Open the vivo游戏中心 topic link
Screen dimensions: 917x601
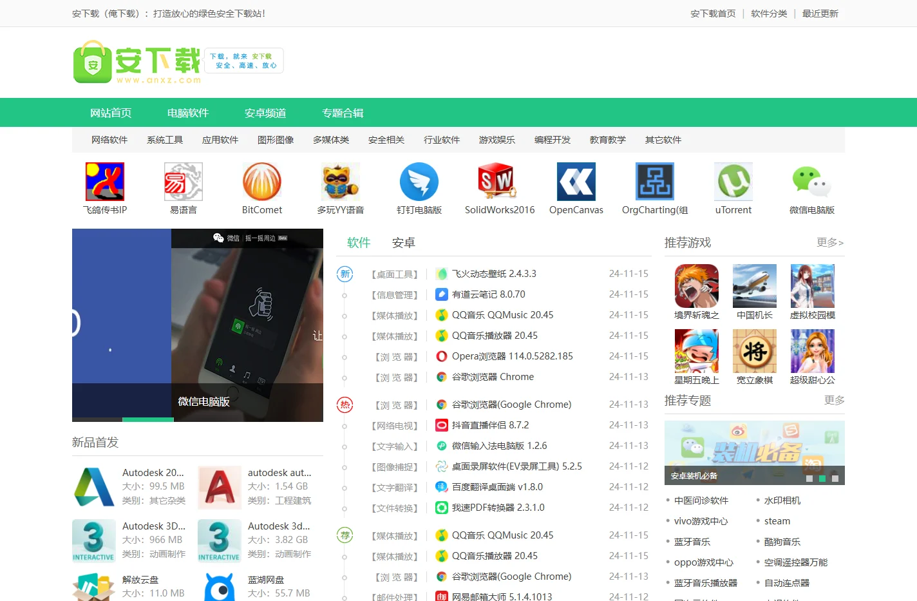click(x=701, y=521)
